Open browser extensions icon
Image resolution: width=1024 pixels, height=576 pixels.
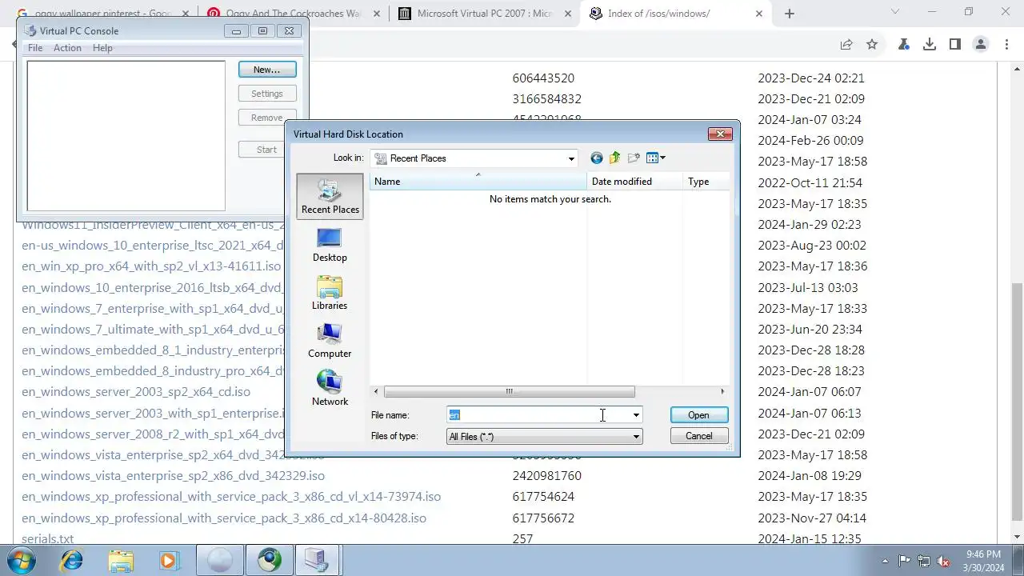pos(904,45)
